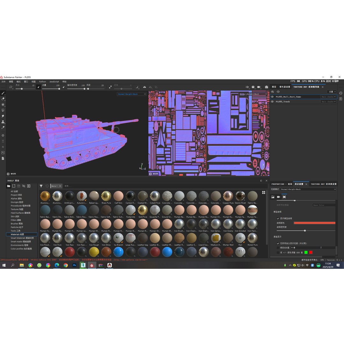This screenshot has height=344, width=344.
Task: Toggle the symmetry icon in top toolbar
Action: click(x=144, y=87)
